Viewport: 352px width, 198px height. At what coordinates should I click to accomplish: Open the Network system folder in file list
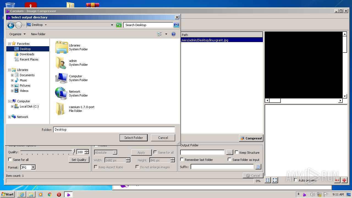[61, 94]
